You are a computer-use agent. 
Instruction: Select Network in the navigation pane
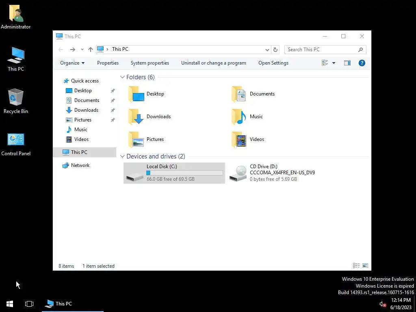pos(80,165)
